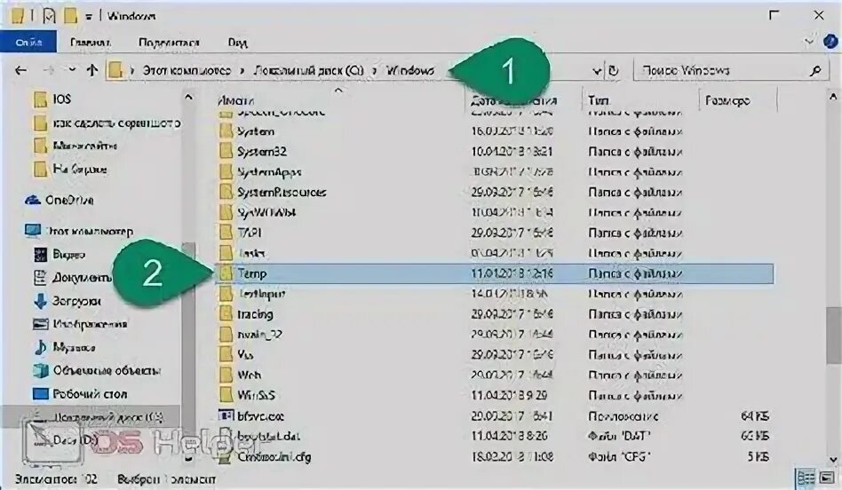This screenshot has height=490, width=842.
Task: Switch to large thumbnails view icon
Action: (x=827, y=477)
